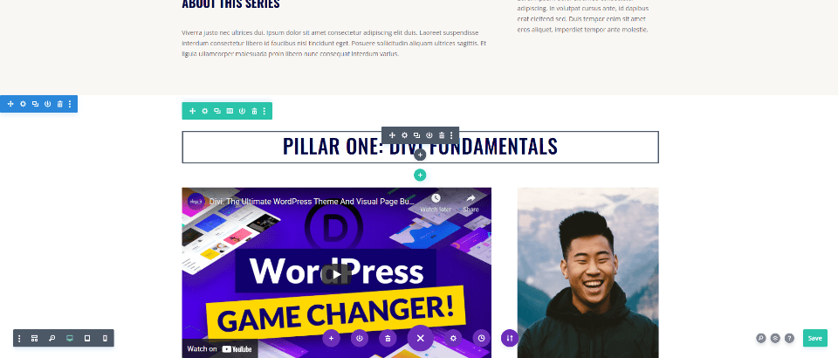The width and height of the screenshot is (838, 358).
Task: Duplicate the green row
Action: pyautogui.click(x=217, y=111)
